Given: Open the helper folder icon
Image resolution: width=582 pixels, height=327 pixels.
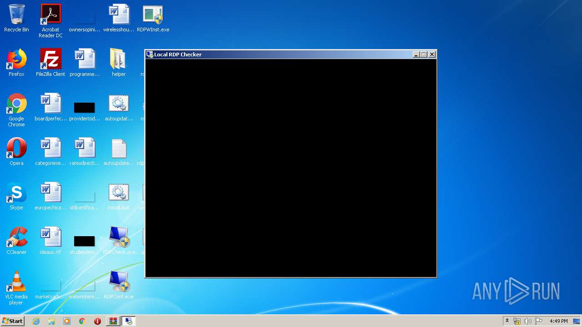Looking at the screenshot, I should (119, 63).
